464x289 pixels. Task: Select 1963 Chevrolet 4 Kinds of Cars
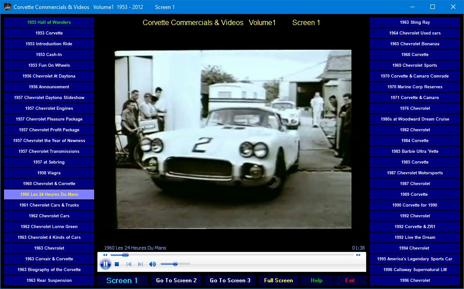pyautogui.click(x=49, y=237)
